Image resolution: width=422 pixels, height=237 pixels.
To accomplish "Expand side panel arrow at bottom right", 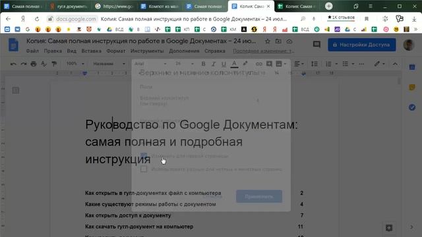I will (x=411, y=227).
